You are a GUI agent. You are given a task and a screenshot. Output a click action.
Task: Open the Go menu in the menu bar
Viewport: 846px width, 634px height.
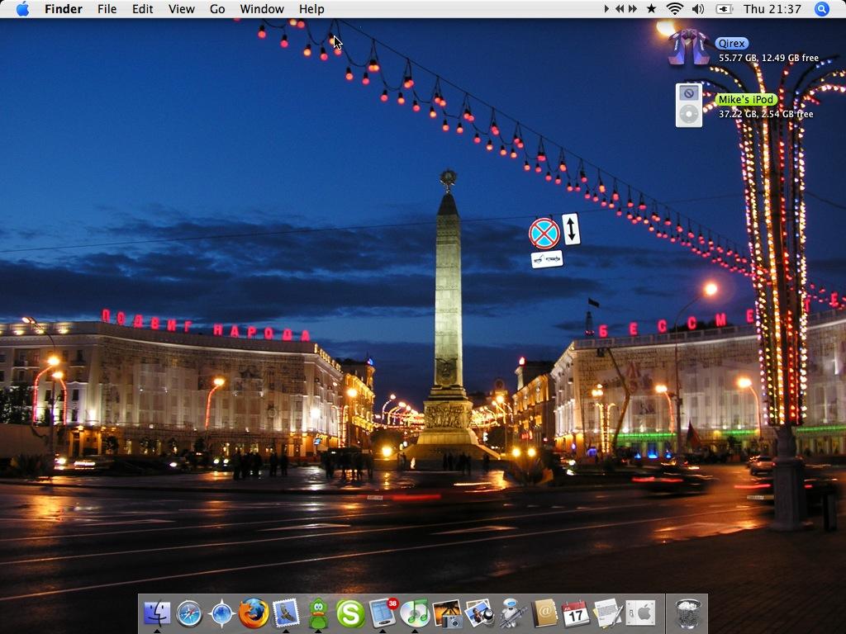(x=217, y=9)
